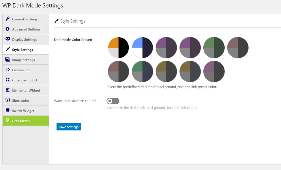
Task: Open the Get Started tab
Action: coord(21,121)
